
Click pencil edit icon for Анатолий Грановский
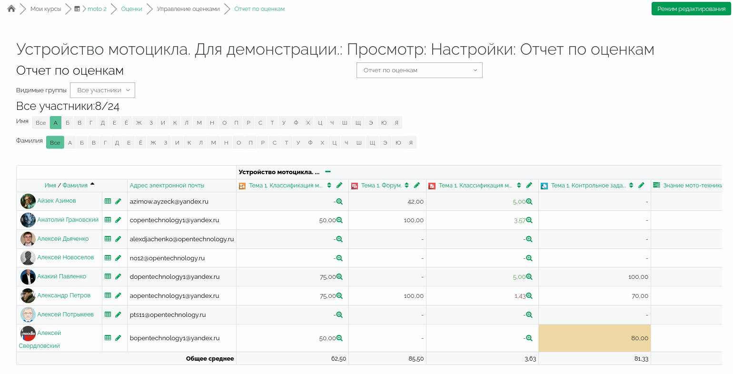118,220
